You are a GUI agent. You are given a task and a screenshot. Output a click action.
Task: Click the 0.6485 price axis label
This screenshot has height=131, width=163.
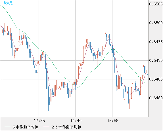click(x=156, y=79)
